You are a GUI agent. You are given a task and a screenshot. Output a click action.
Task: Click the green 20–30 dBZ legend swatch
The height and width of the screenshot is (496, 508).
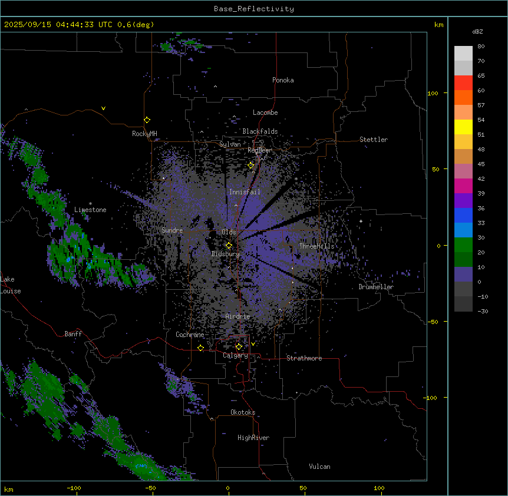[x=463, y=245]
